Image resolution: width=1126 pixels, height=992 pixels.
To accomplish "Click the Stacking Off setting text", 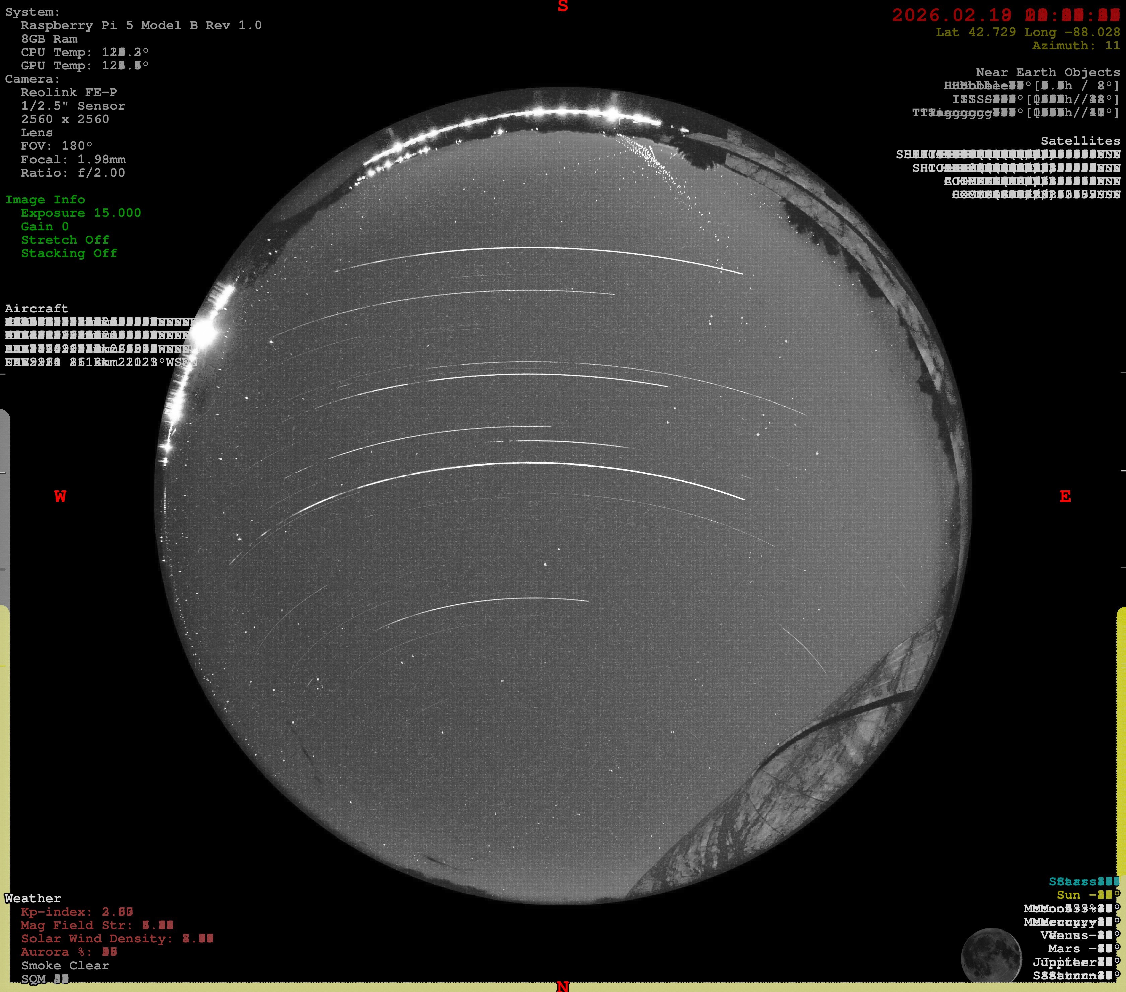I will [69, 253].
